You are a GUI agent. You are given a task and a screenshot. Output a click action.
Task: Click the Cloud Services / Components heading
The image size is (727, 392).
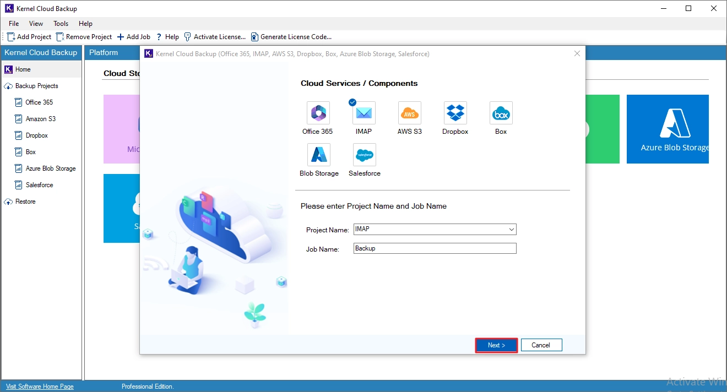coord(359,83)
